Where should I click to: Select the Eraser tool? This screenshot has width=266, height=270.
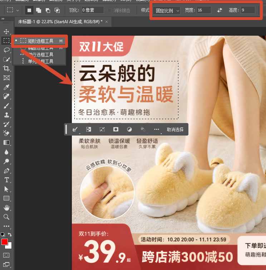point(6,133)
